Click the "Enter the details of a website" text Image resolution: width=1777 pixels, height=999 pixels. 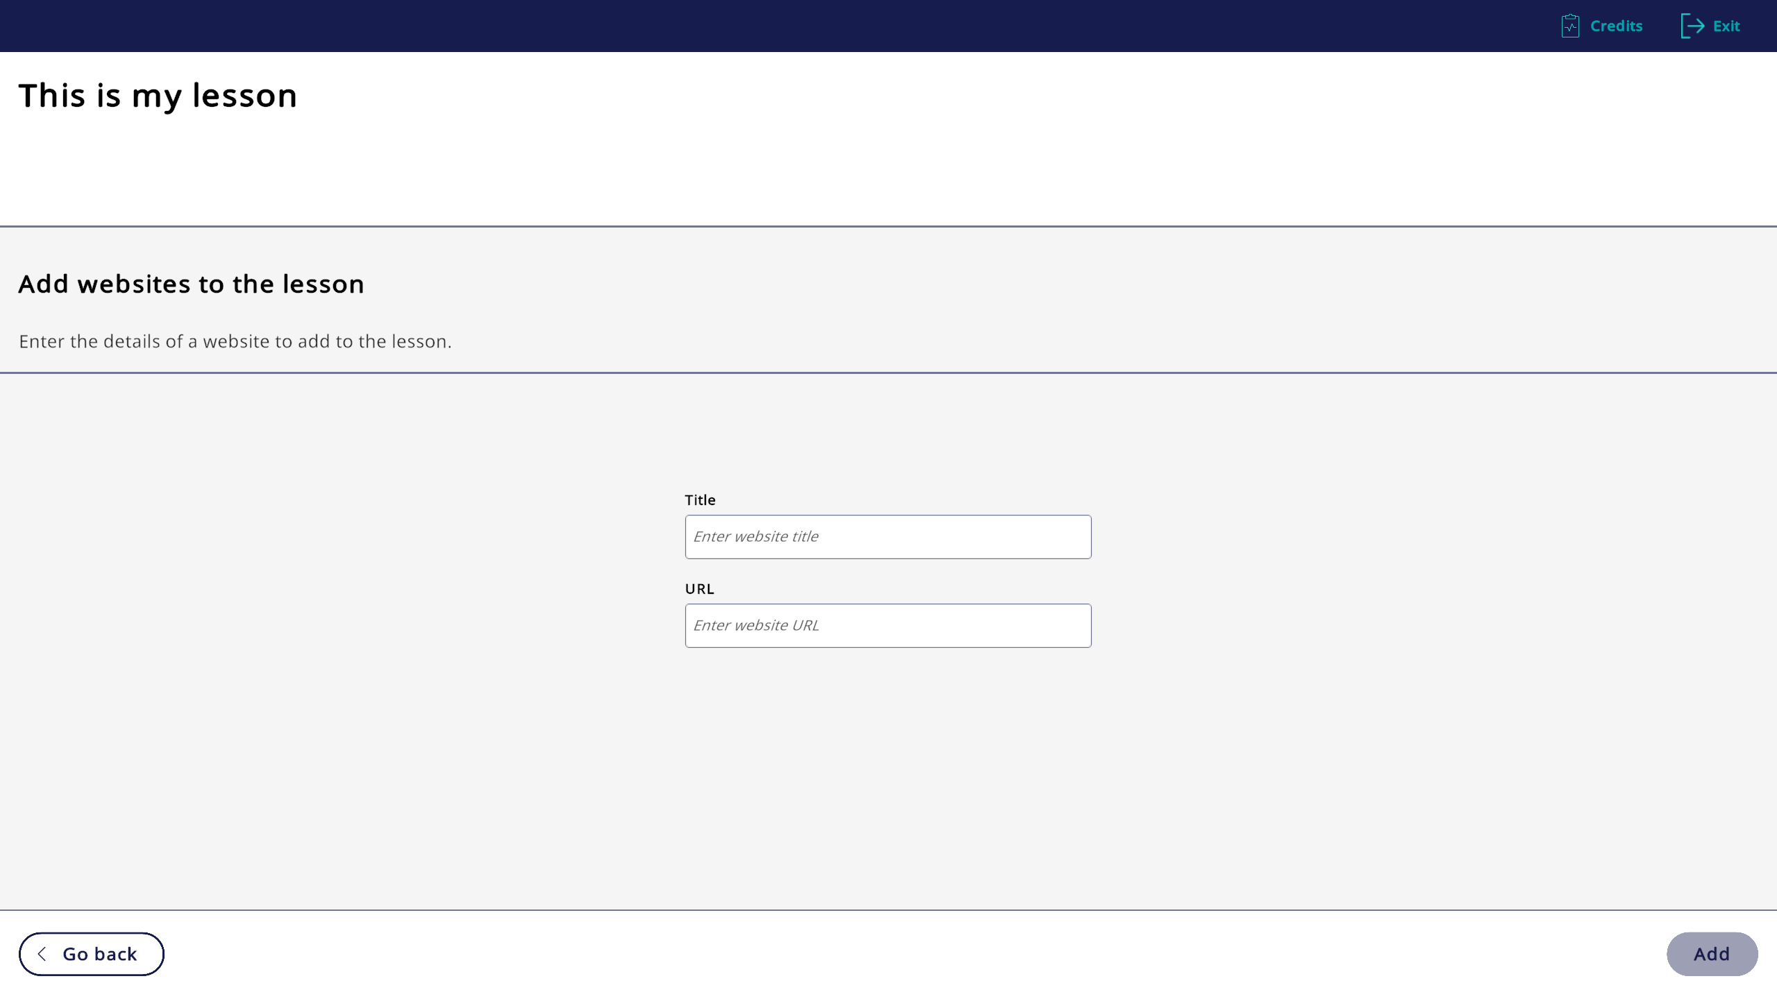pyautogui.click(x=235, y=341)
